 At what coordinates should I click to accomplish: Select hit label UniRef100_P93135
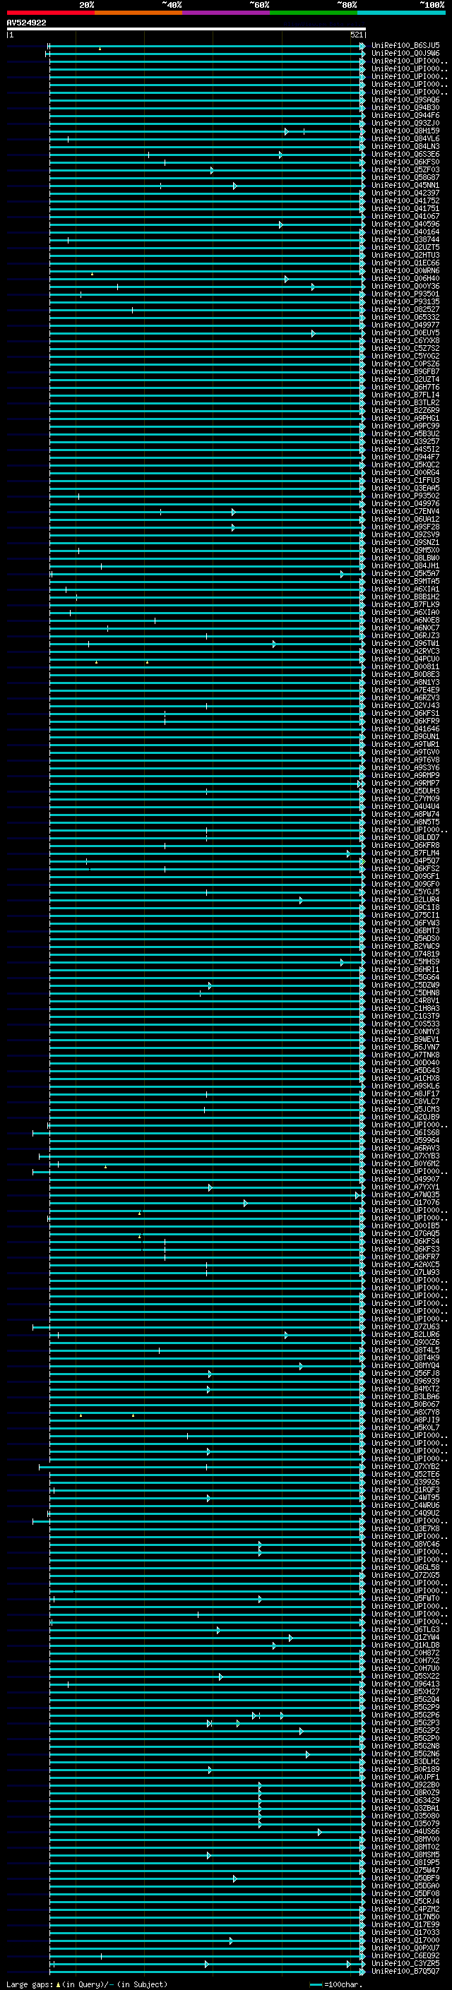click(x=405, y=301)
